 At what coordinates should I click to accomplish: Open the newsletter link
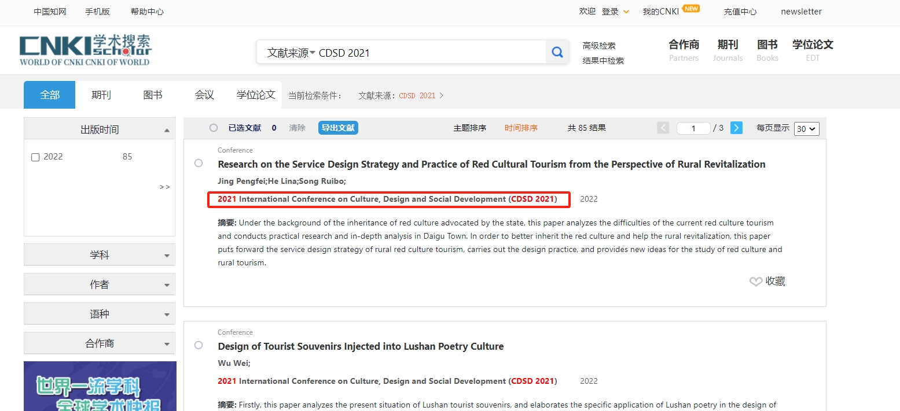[801, 12]
